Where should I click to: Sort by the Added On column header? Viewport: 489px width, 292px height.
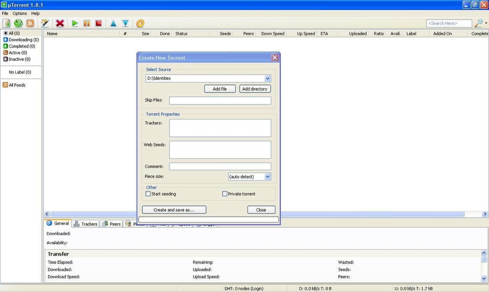(449, 34)
